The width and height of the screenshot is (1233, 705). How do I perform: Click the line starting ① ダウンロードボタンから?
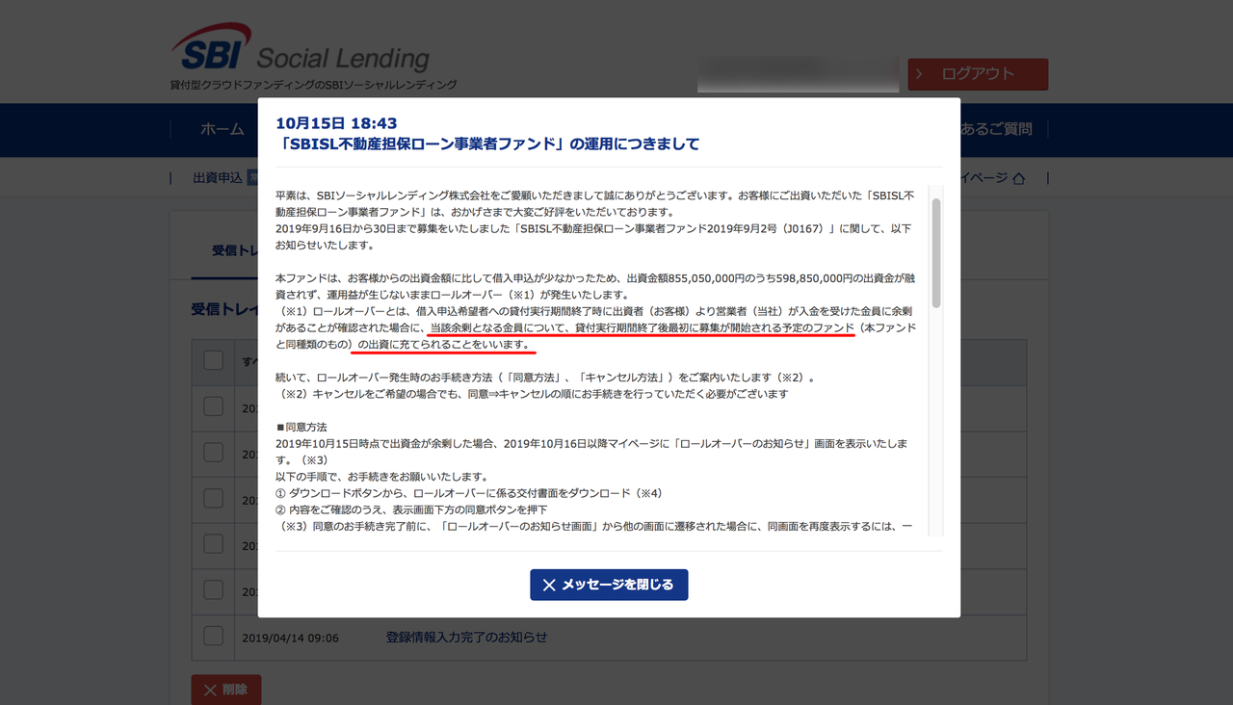pos(469,493)
